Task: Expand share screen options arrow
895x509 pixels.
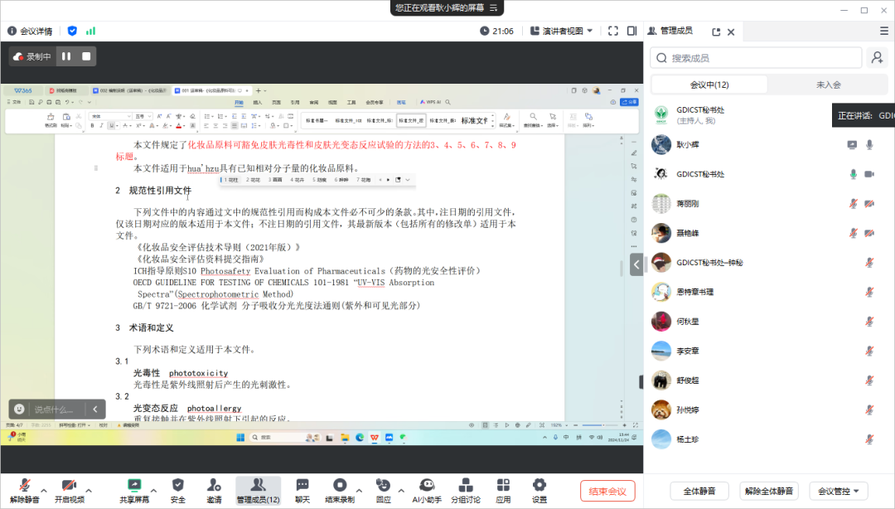Action: point(153,490)
